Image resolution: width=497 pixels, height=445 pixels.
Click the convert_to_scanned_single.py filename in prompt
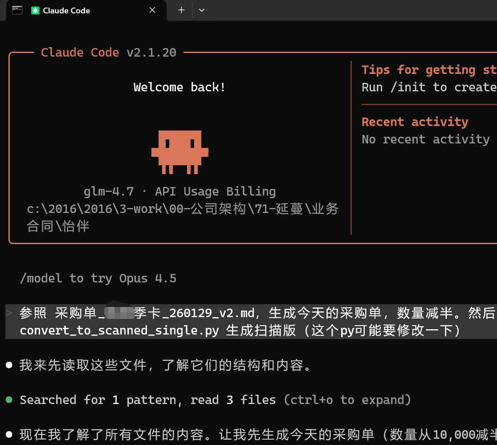(119, 331)
